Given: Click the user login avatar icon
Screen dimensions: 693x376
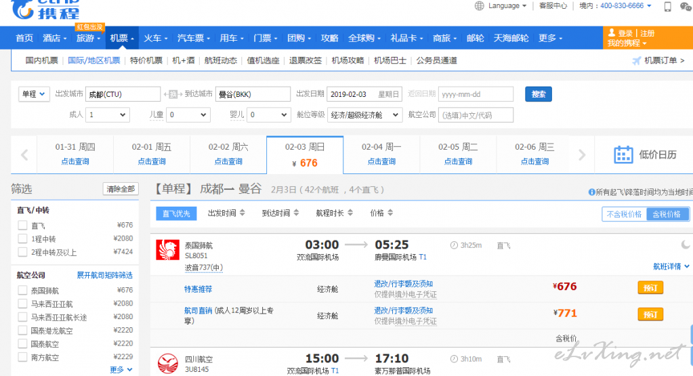Looking at the screenshot, I should (612, 33).
